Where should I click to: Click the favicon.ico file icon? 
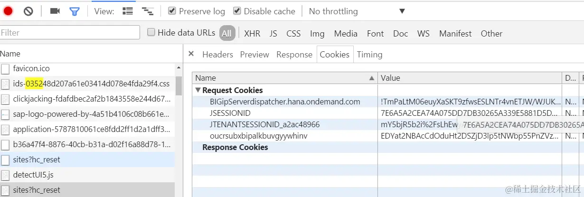pos(5,69)
